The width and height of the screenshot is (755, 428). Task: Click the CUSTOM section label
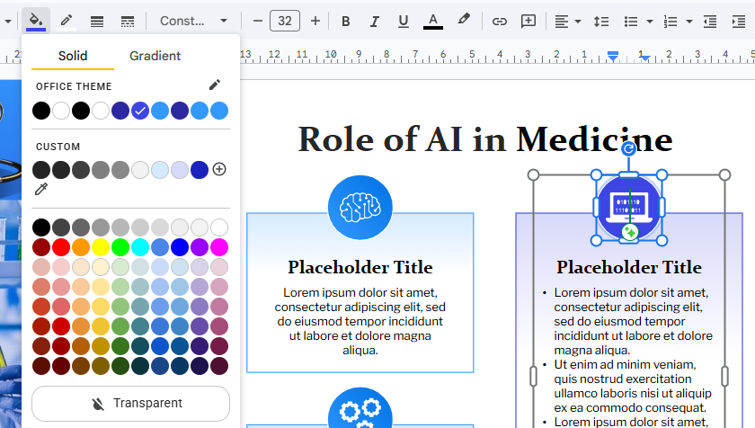[58, 147]
